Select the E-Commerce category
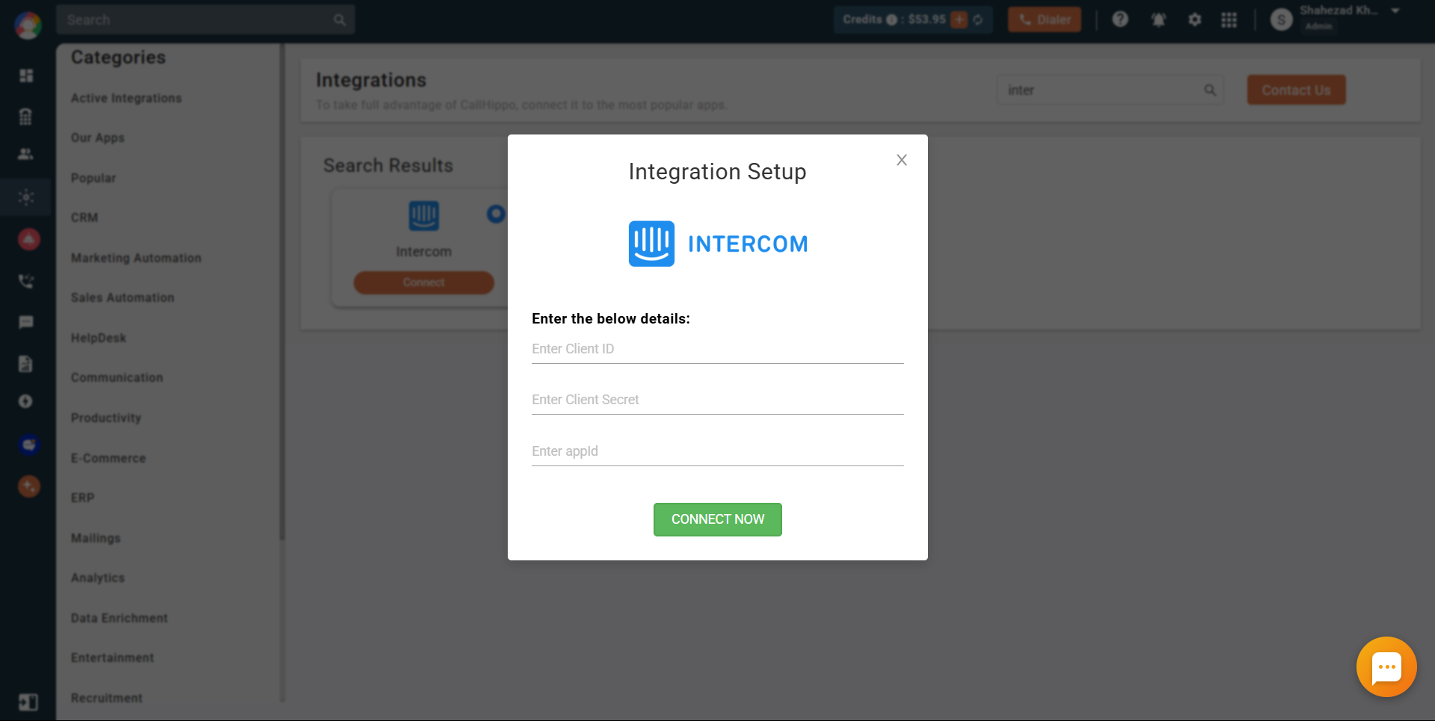The height and width of the screenshot is (721, 1435). coord(108,458)
